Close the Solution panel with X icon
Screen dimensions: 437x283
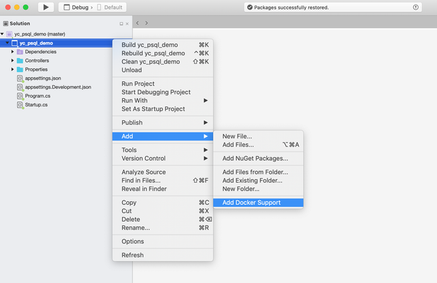pyautogui.click(x=128, y=24)
